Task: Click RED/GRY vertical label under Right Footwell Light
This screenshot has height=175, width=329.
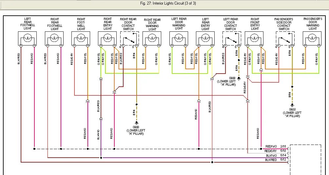Action: pyautogui.click(x=72, y=59)
